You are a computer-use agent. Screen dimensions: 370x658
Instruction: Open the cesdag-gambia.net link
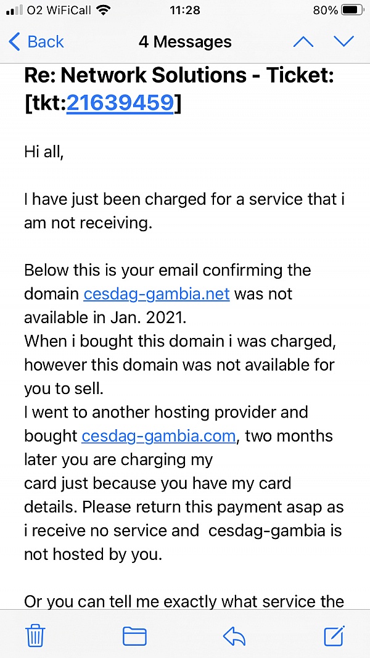point(157,294)
